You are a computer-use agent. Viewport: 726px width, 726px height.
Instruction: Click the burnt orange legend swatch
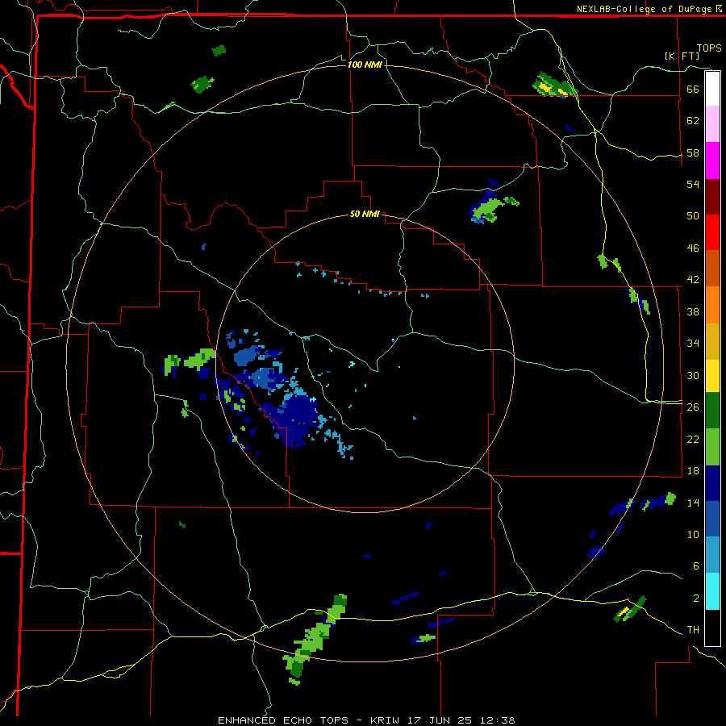(x=712, y=268)
